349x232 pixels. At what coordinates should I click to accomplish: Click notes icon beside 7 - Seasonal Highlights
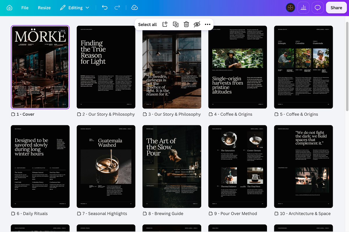[79, 214]
